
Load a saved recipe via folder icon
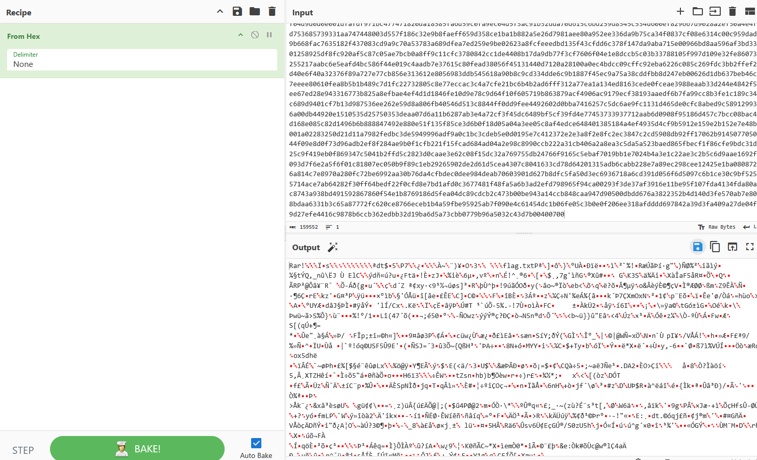tap(255, 11)
